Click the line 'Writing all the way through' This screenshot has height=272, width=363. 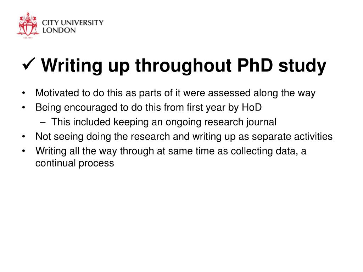pyautogui.click(x=171, y=151)
